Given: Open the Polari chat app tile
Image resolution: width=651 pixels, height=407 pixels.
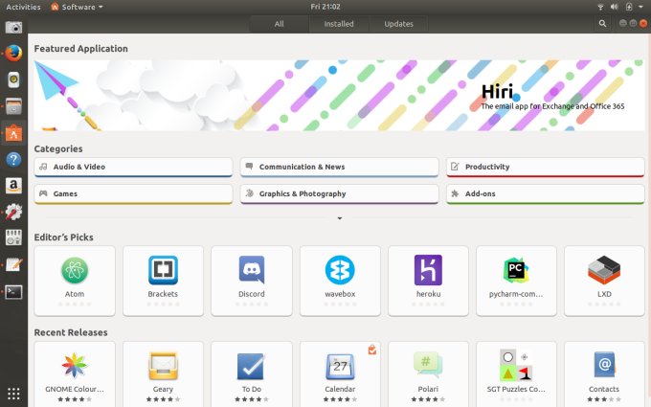Looking at the screenshot, I should pos(428,374).
